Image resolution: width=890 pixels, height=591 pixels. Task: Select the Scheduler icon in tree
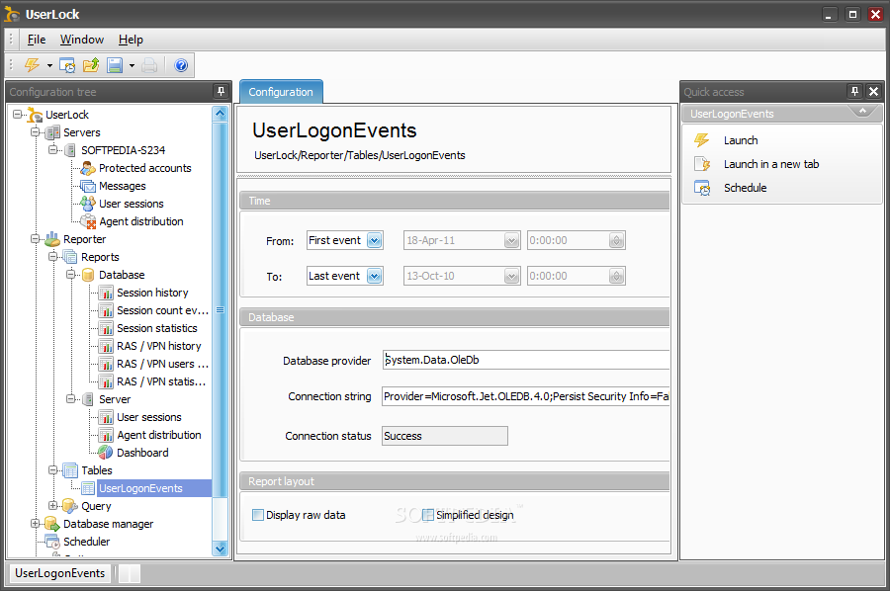tap(52, 541)
